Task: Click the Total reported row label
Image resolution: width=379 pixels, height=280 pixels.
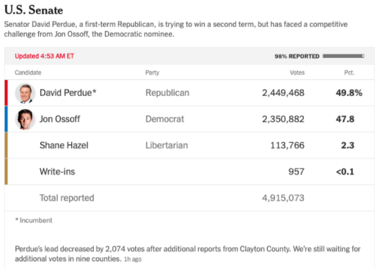Action: [x=67, y=198]
